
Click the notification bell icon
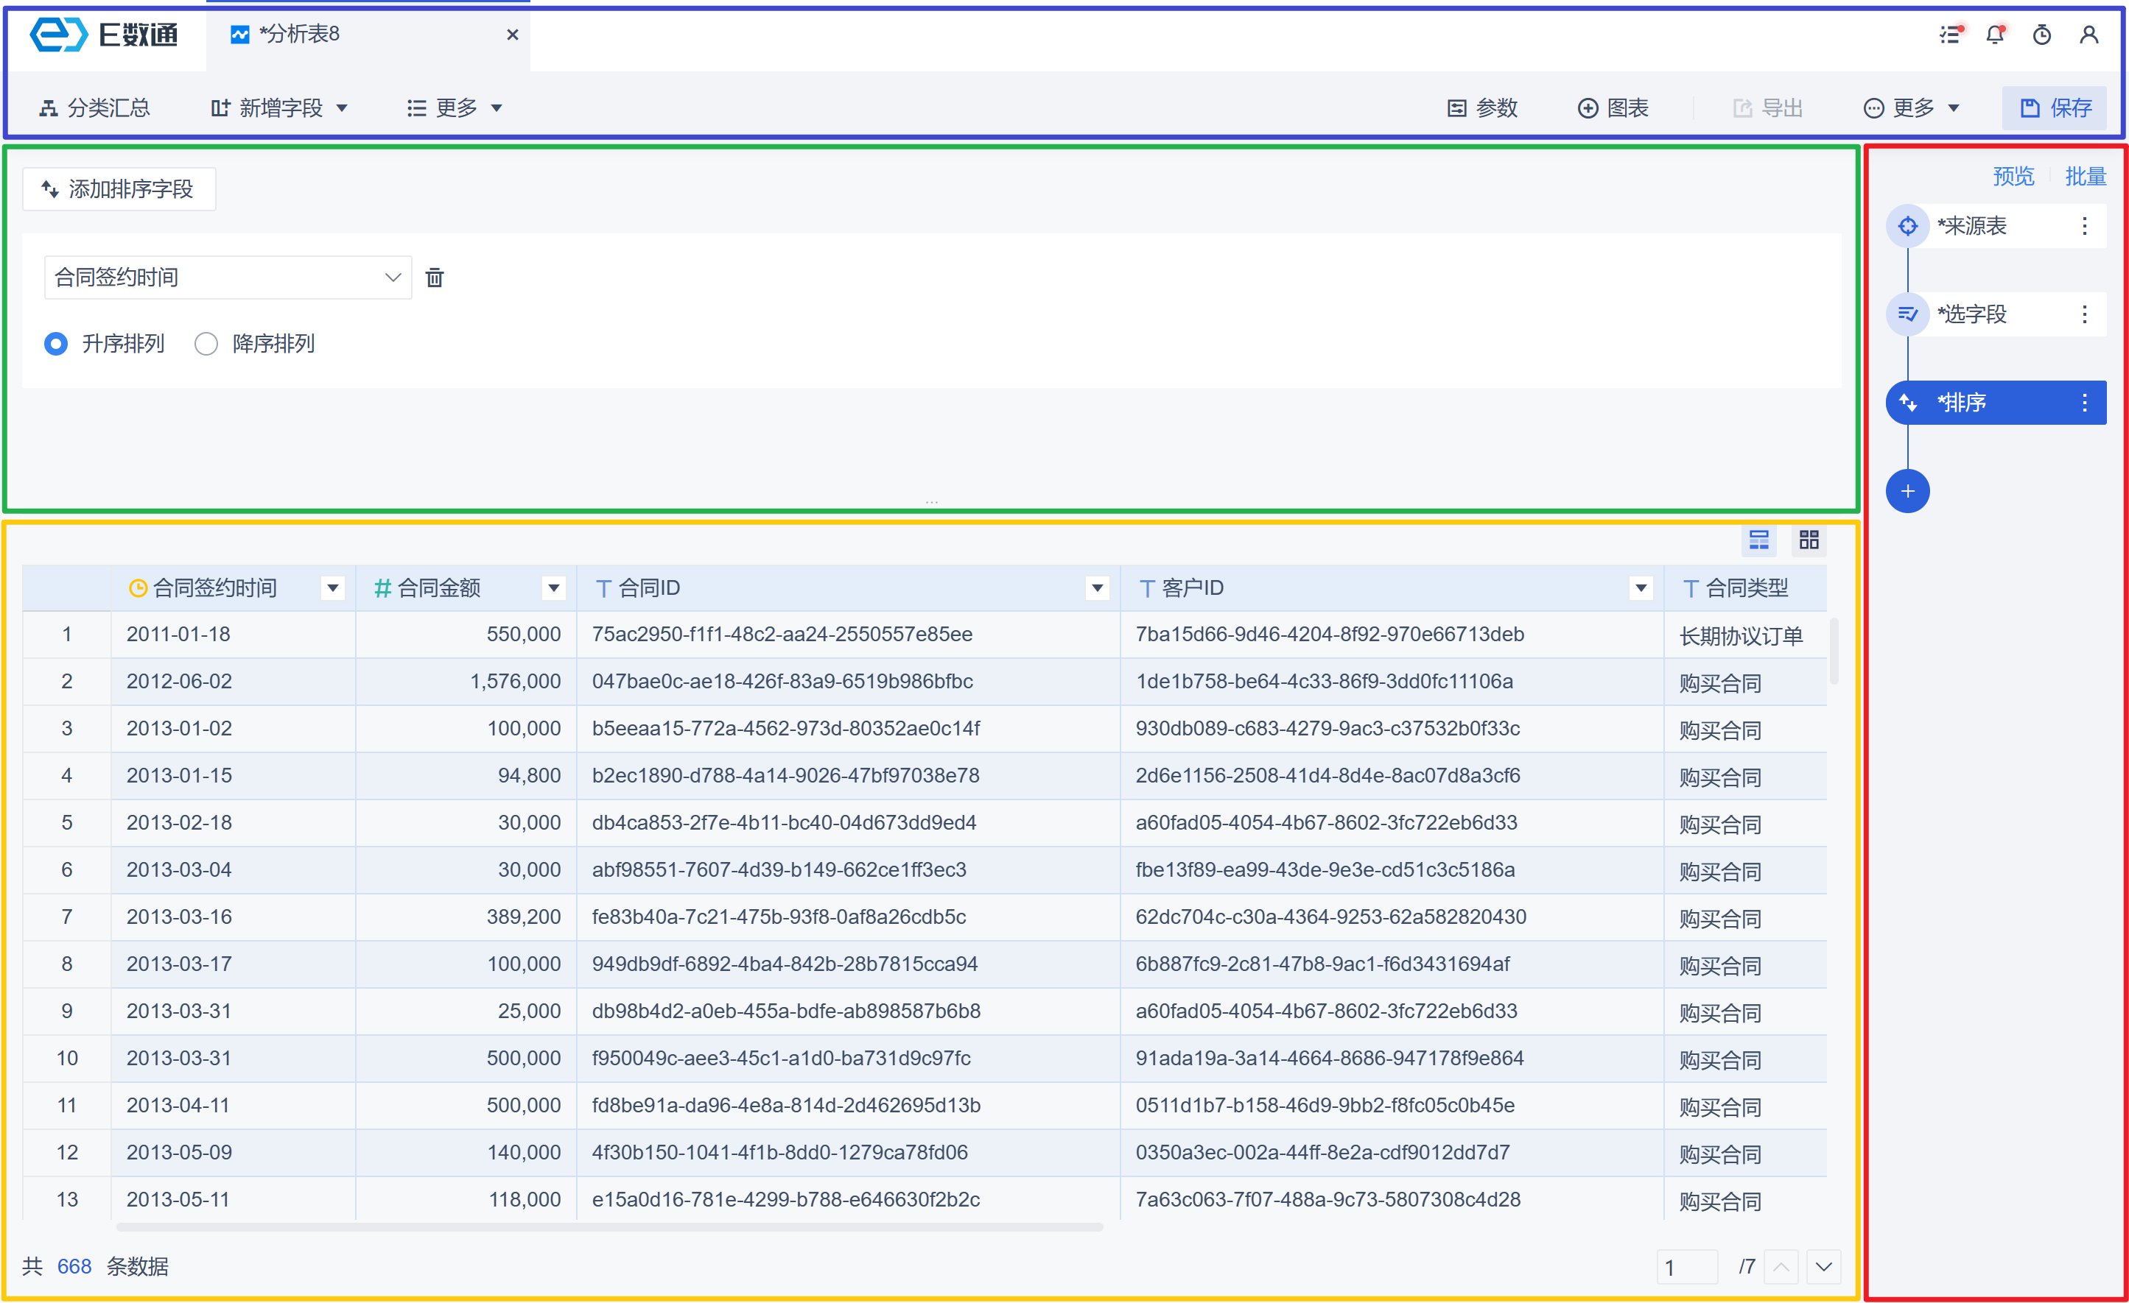point(1995,35)
